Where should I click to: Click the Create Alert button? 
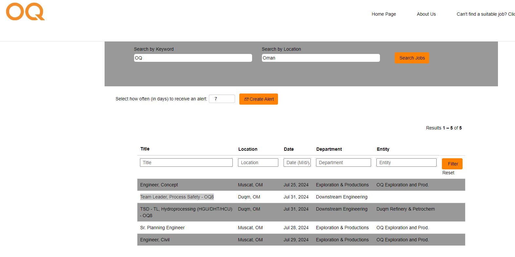pyautogui.click(x=259, y=99)
